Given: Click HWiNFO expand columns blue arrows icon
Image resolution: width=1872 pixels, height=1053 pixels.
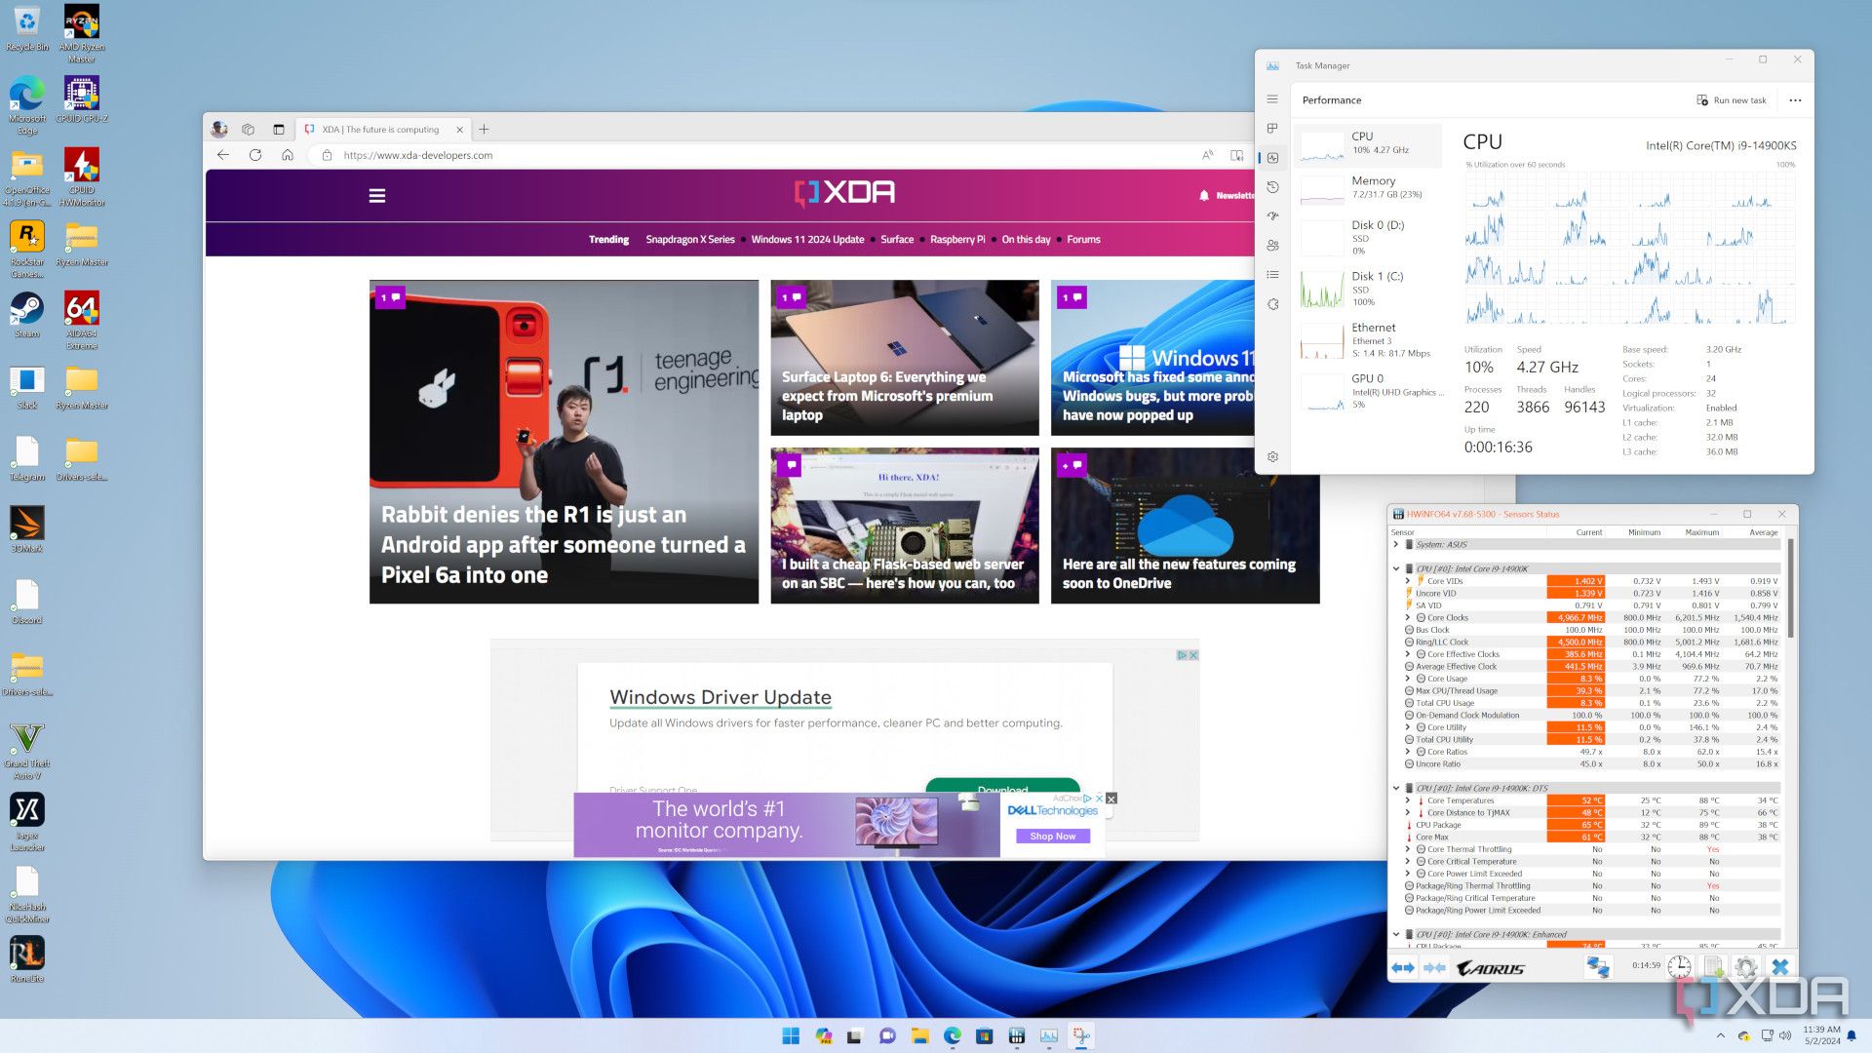Looking at the screenshot, I should click(x=1403, y=967).
